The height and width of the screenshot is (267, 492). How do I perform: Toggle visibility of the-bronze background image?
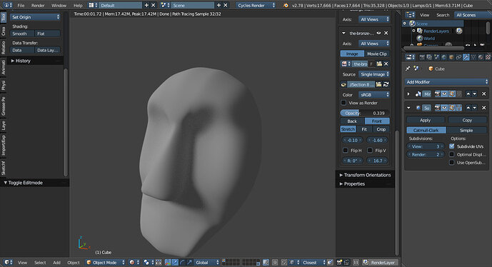pyautogui.click(x=378, y=33)
